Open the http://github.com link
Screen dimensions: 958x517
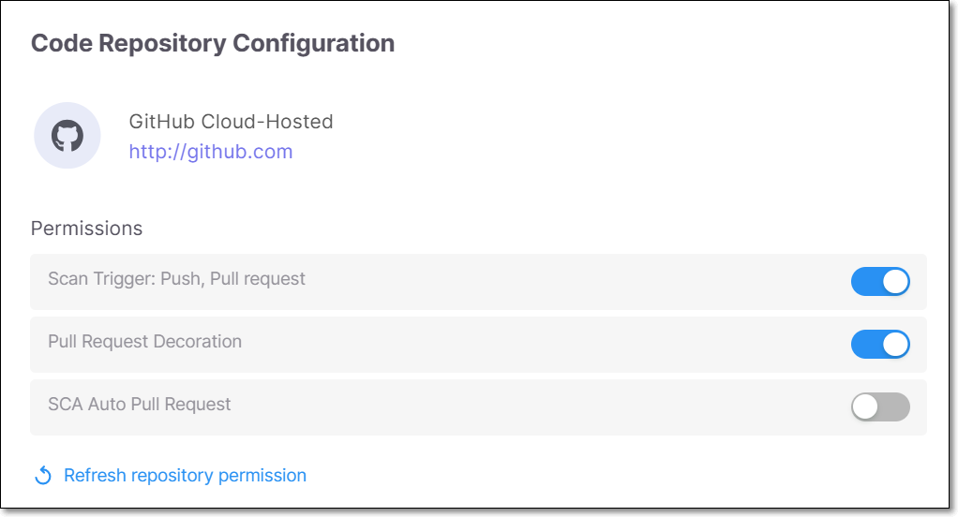(x=211, y=152)
